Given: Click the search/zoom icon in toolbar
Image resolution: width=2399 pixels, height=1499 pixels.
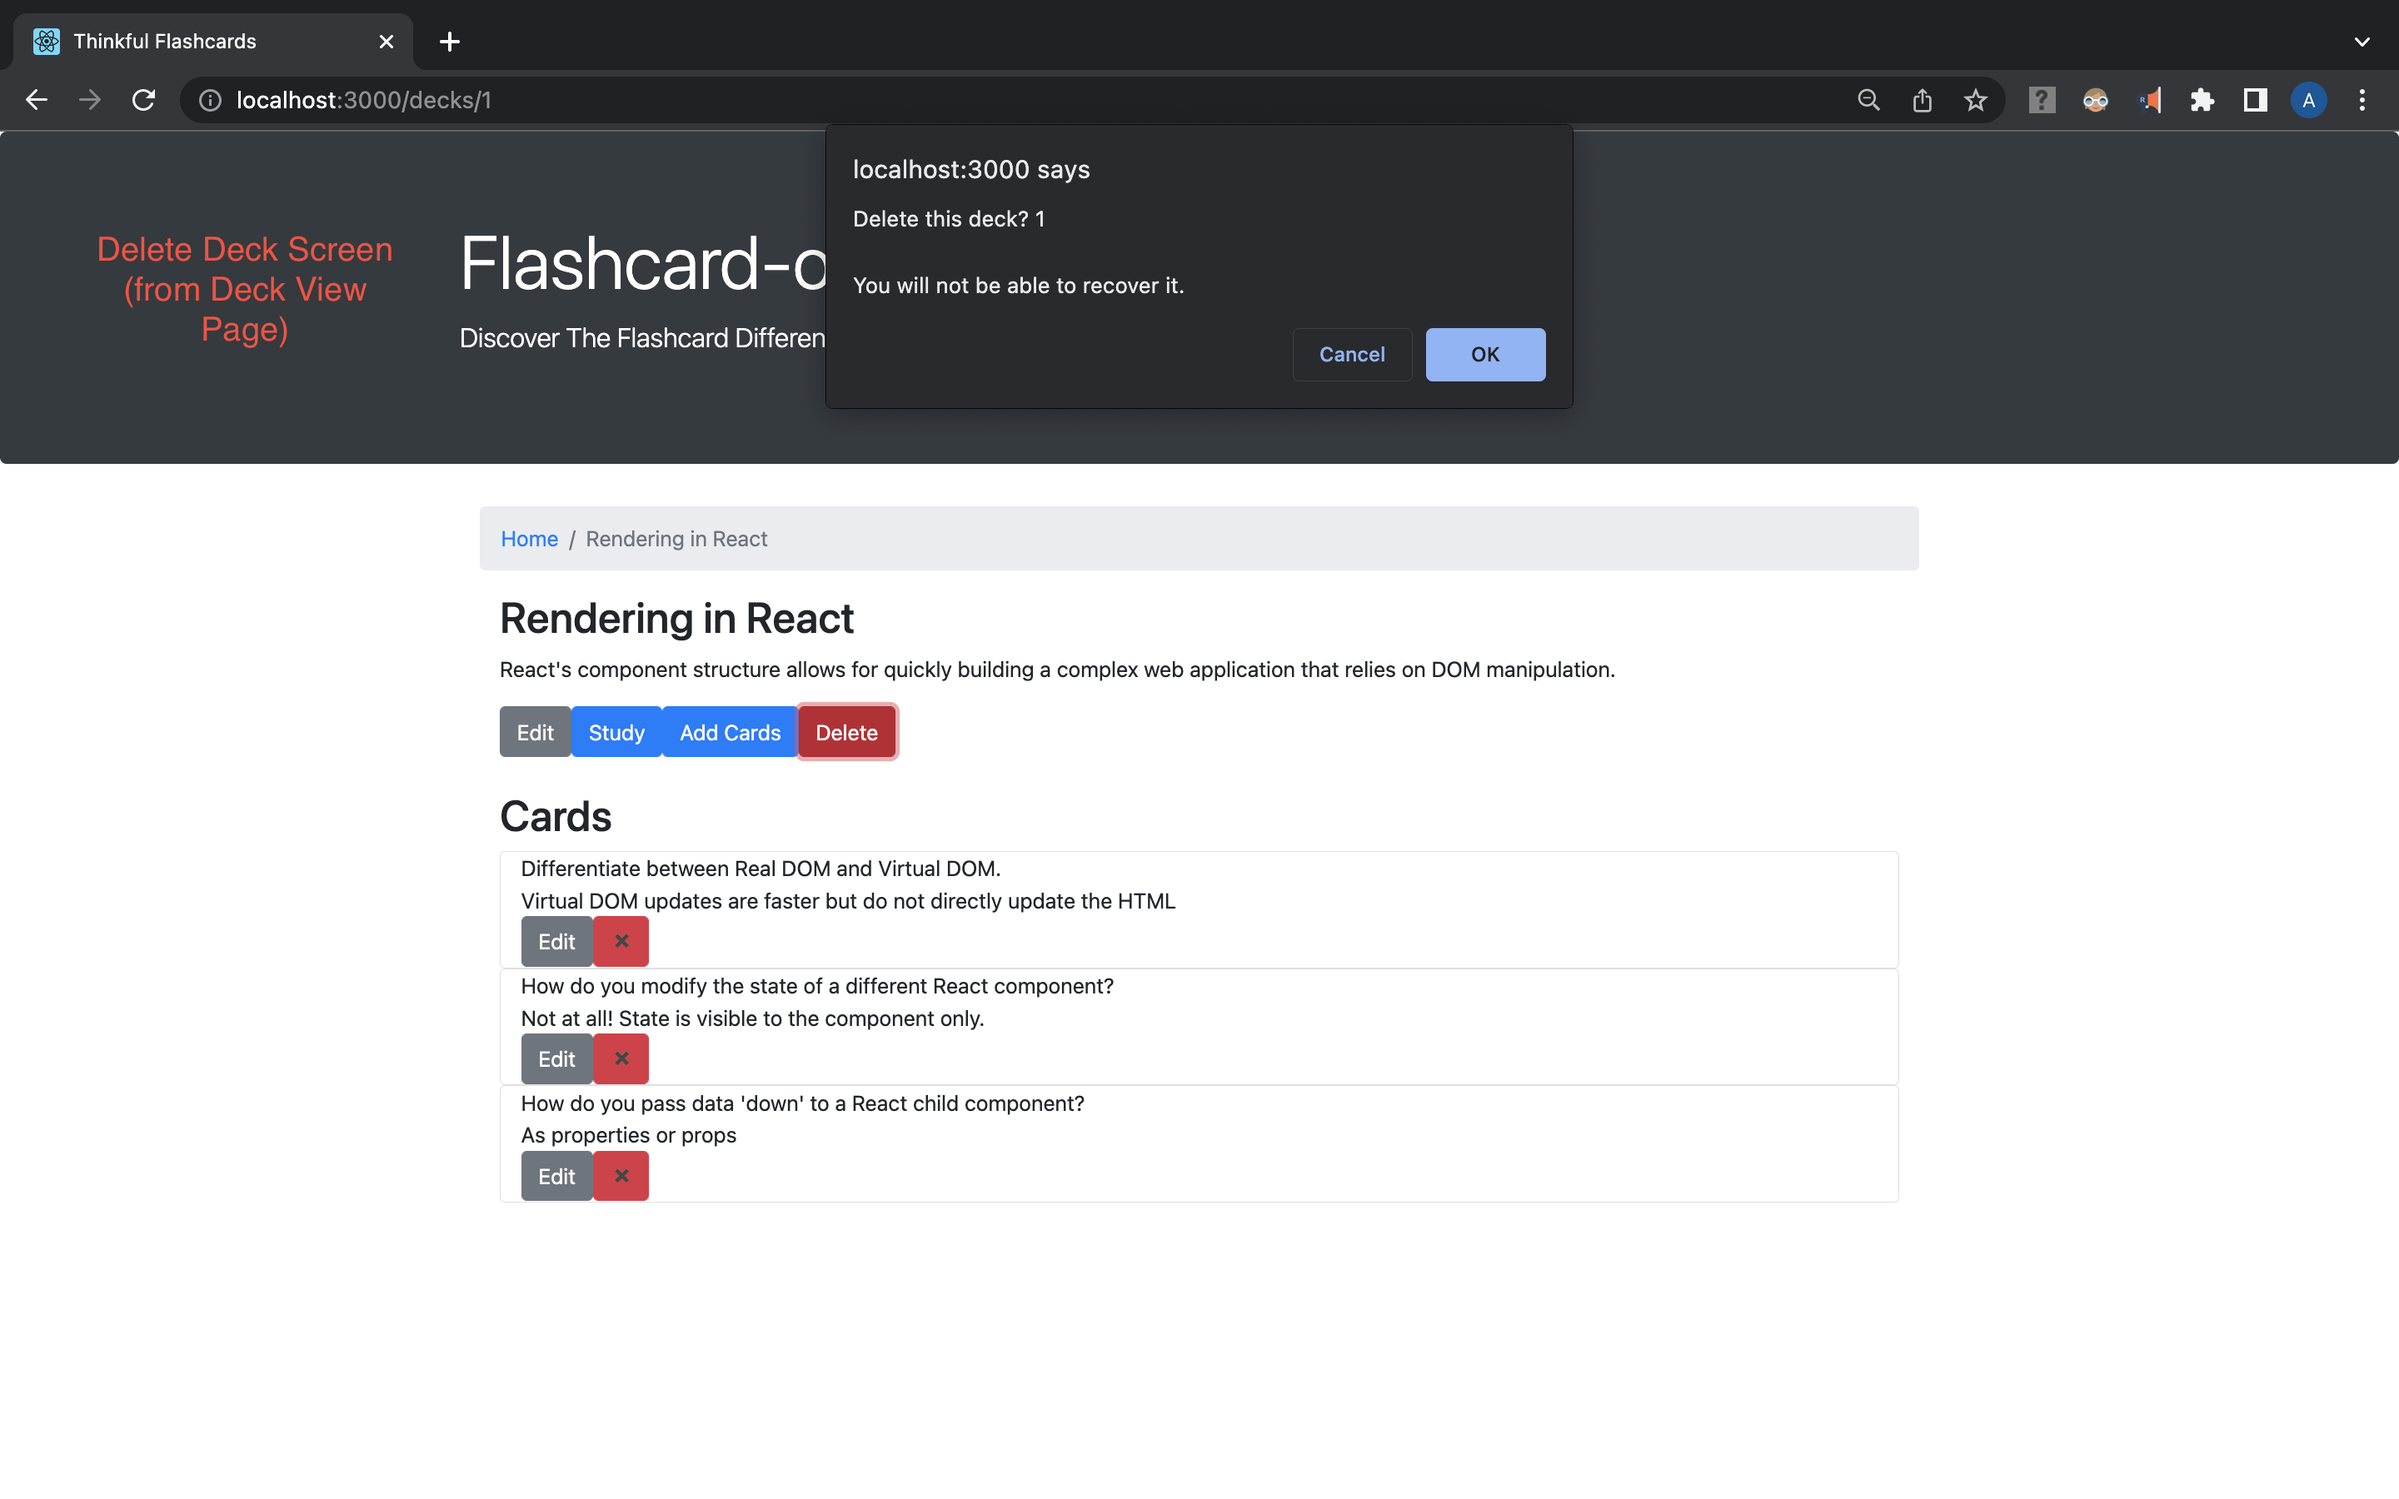Looking at the screenshot, I should (x=1868, y=99).
